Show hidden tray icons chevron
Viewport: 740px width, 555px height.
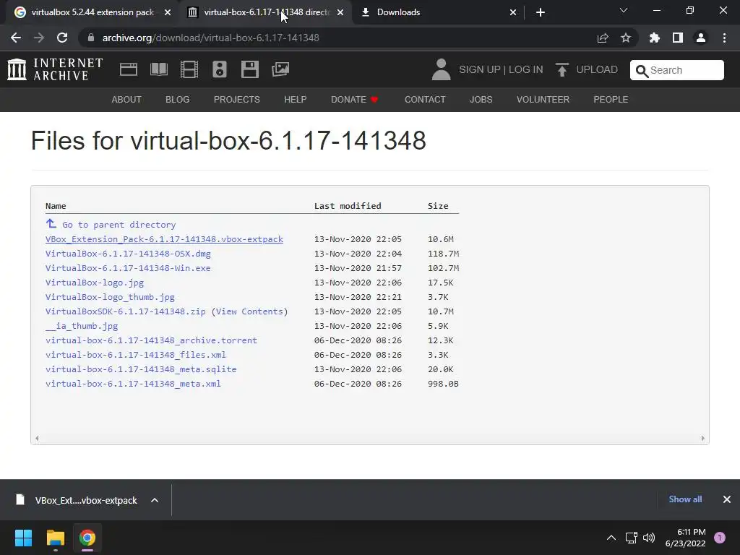pos(611,538)
